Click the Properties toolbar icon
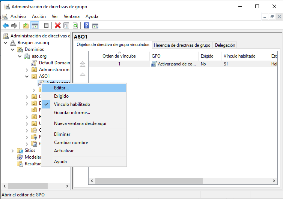Screen dimensions: 283x199 [x=66, y=25]
